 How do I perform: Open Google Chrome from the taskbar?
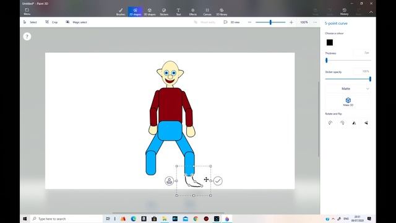(196, 219)
